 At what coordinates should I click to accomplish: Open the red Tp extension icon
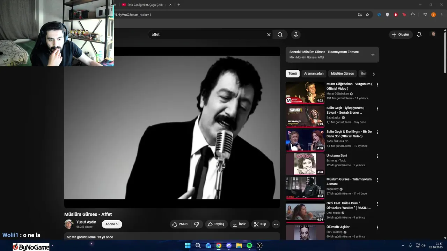(x=404, y=15)
